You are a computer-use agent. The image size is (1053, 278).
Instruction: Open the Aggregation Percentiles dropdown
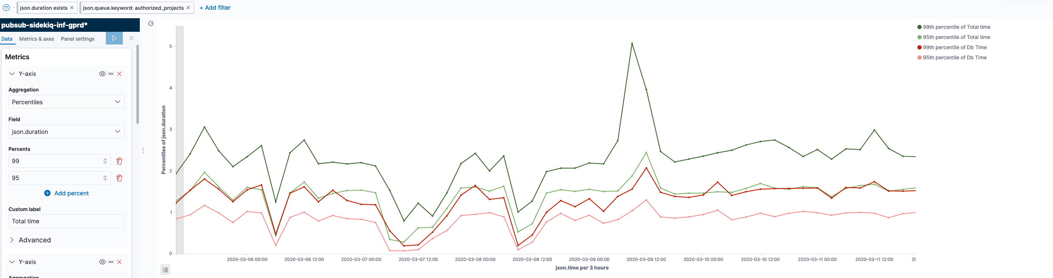66,102
